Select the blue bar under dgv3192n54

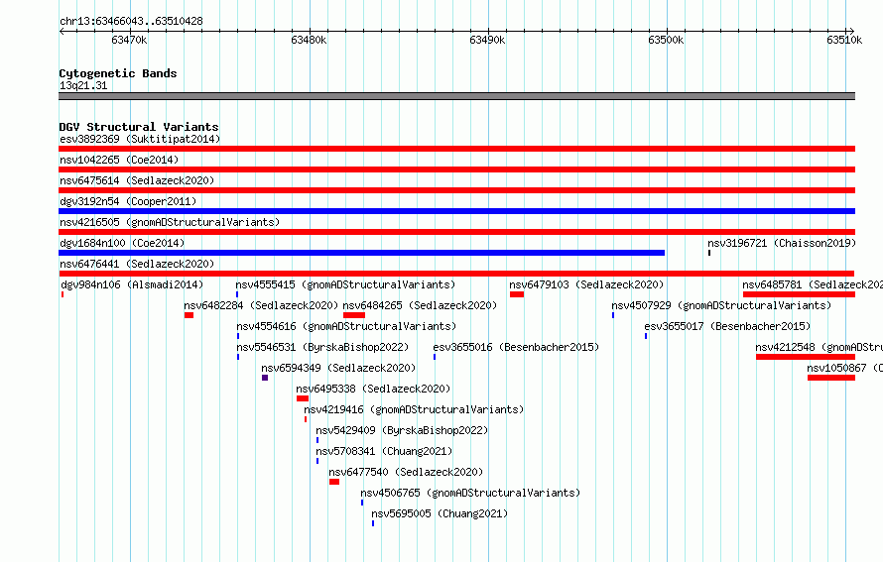pyautogui.click(x=456, y=211)
